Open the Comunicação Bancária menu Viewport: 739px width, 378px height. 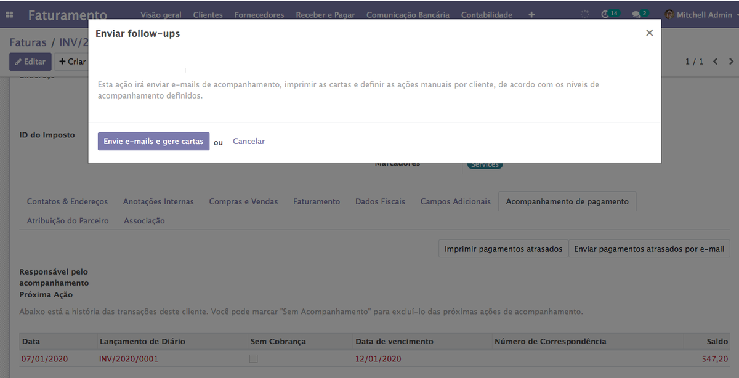pos(408,15)
